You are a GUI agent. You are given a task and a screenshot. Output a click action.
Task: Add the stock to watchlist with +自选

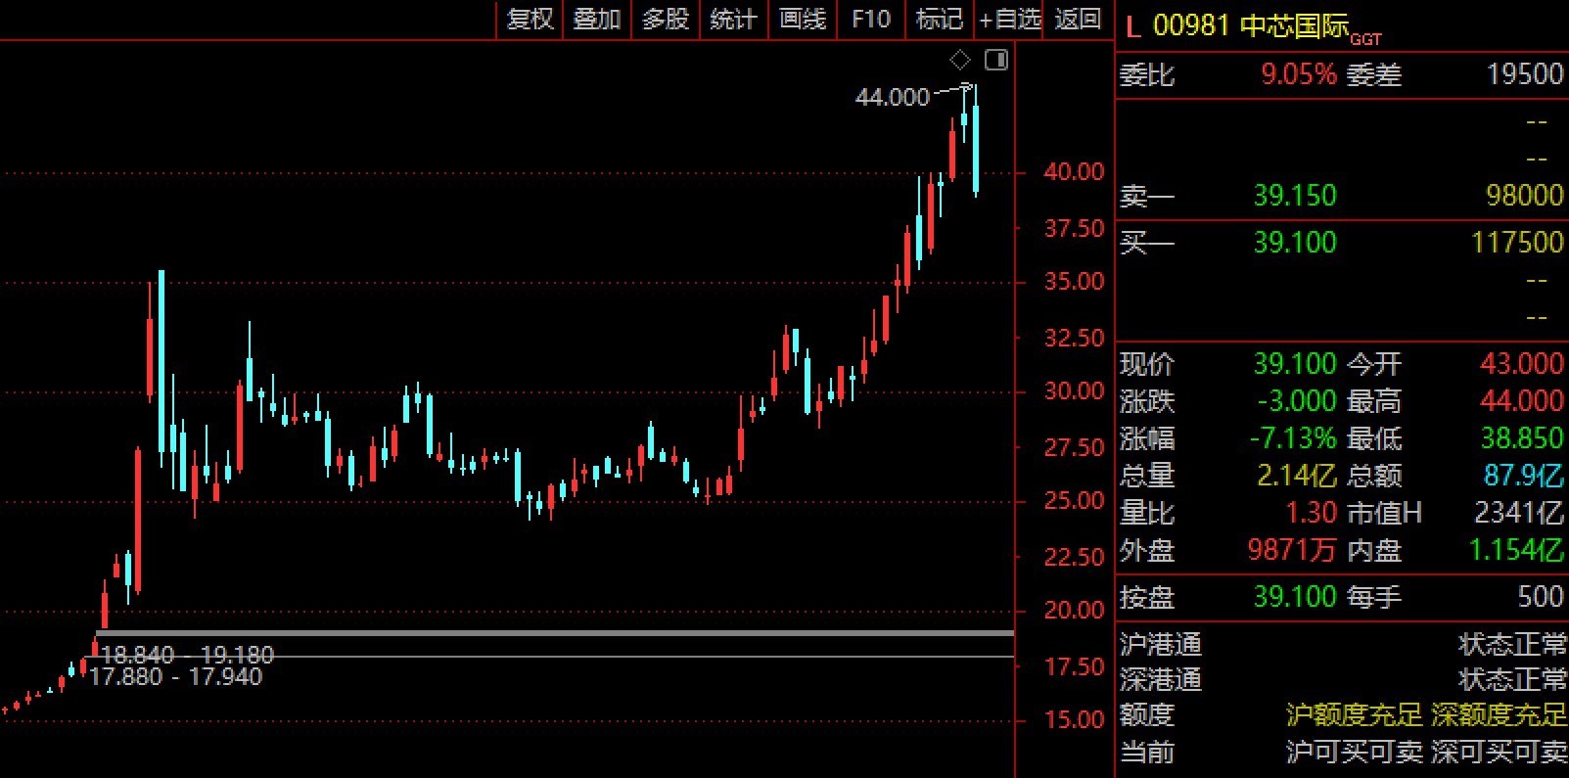[x=1009, y=20]
